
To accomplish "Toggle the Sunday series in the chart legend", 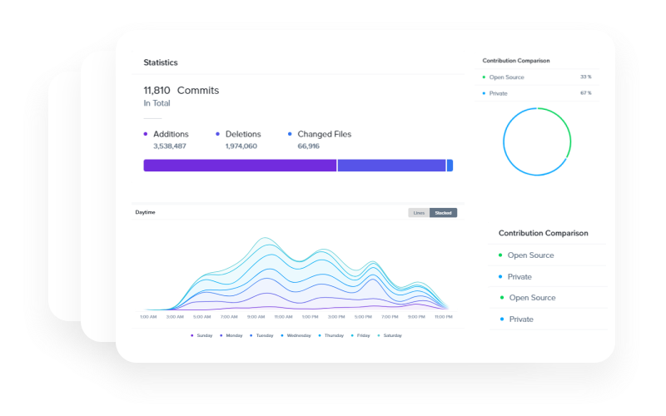I will [x=201, y=335].
